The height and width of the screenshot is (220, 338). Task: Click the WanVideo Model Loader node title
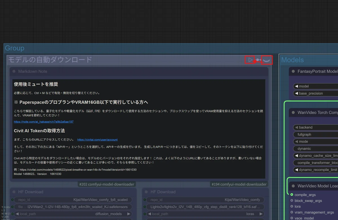tap(318, 186)
